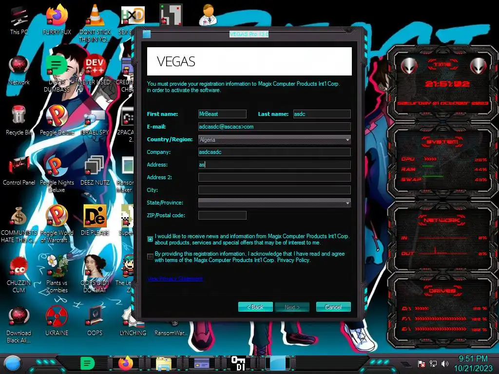Image resolution: width=499 pixels, height=374 pixels.
Task: Open the green document app on taskbar
Action: pyautogui.click(x=88, y=363)
